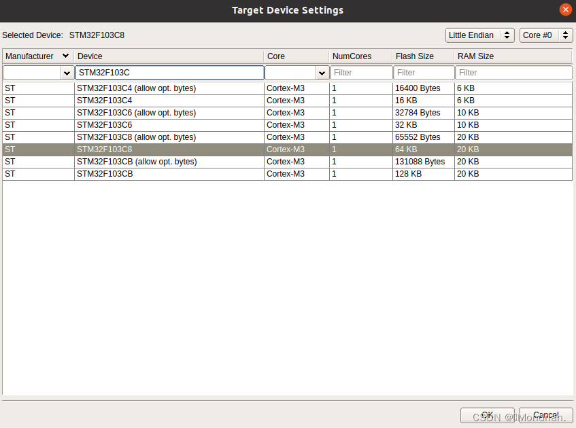The image size is (576, 428).
Task: Click the 32784 Bytes flash size cell
Action: pos(423,113)
